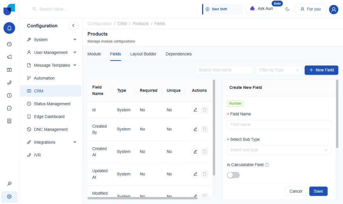The height and width of the screenshot is (204, 343).
Task: Open the phone calls icon in sidebar
Action: pos(9,83)
